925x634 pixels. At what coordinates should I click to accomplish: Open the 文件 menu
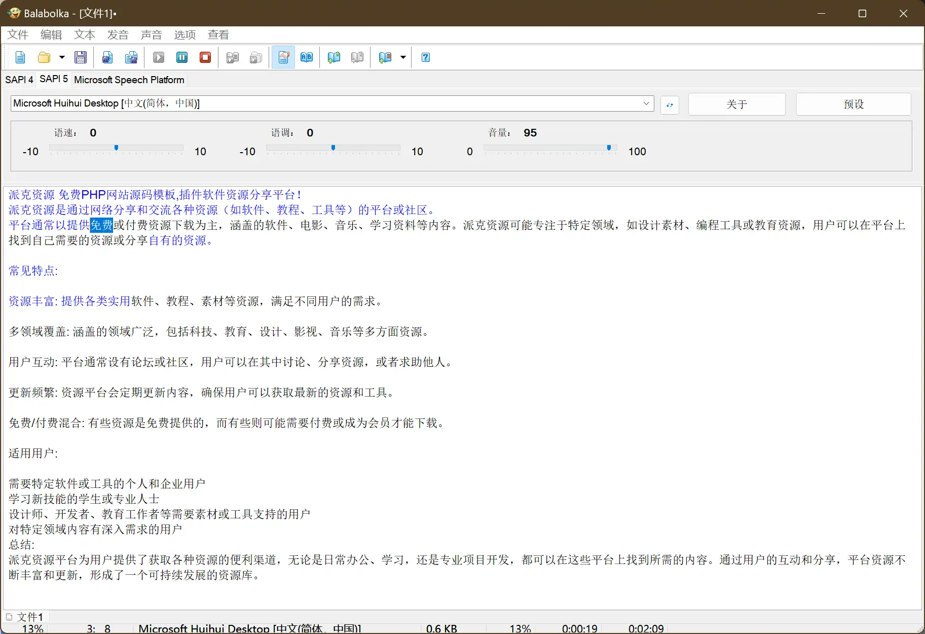18,34
